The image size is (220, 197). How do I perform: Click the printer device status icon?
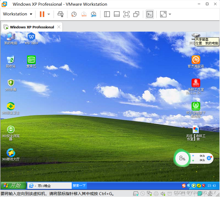click(156, 194)
